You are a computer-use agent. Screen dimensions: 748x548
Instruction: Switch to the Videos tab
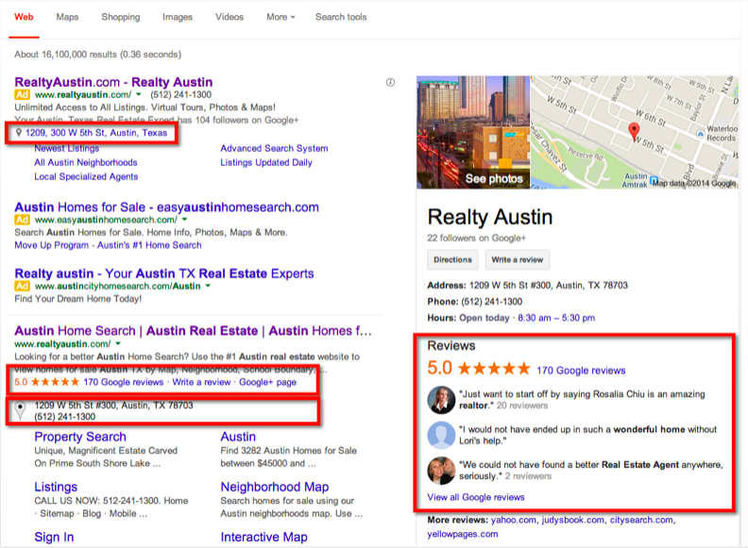point(229,17)
